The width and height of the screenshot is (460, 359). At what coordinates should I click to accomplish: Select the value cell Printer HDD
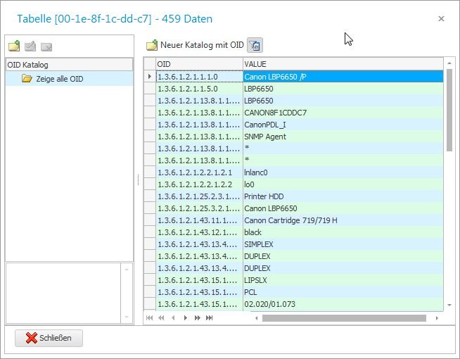[343, 196]
